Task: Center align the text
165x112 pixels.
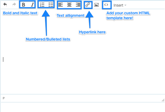Action: point(69,5)
